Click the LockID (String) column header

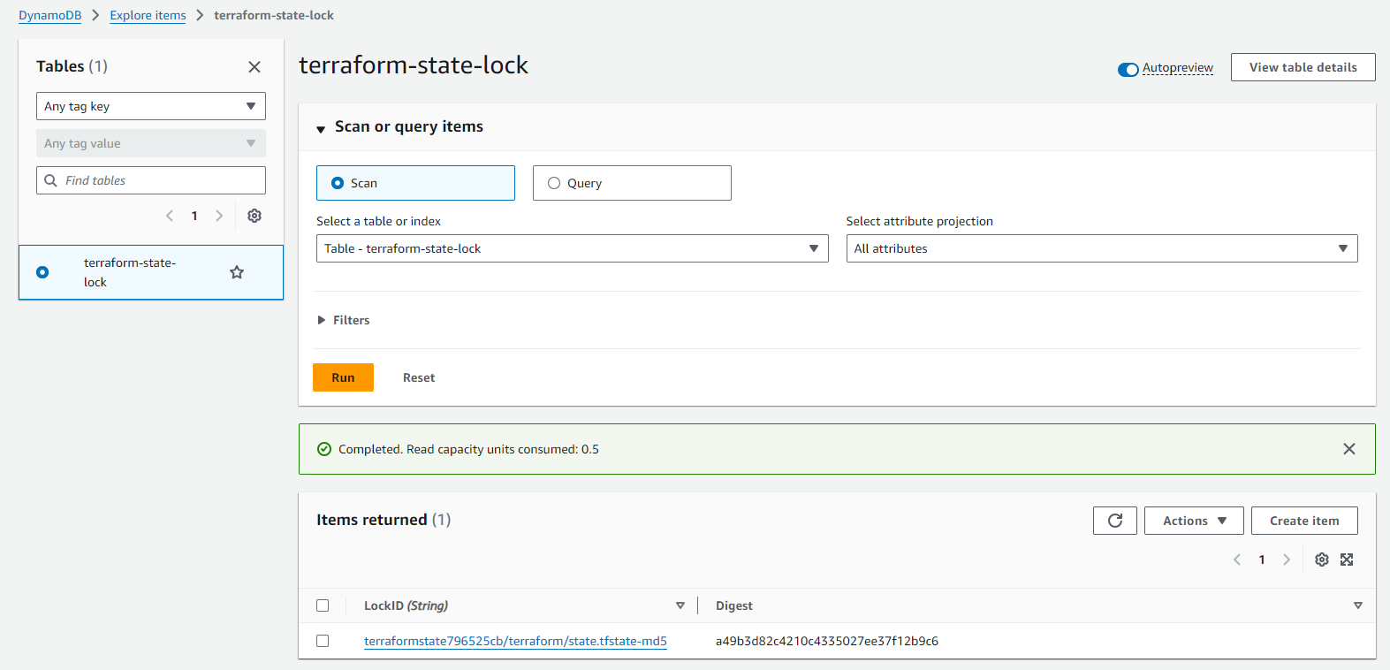[406, 605]
